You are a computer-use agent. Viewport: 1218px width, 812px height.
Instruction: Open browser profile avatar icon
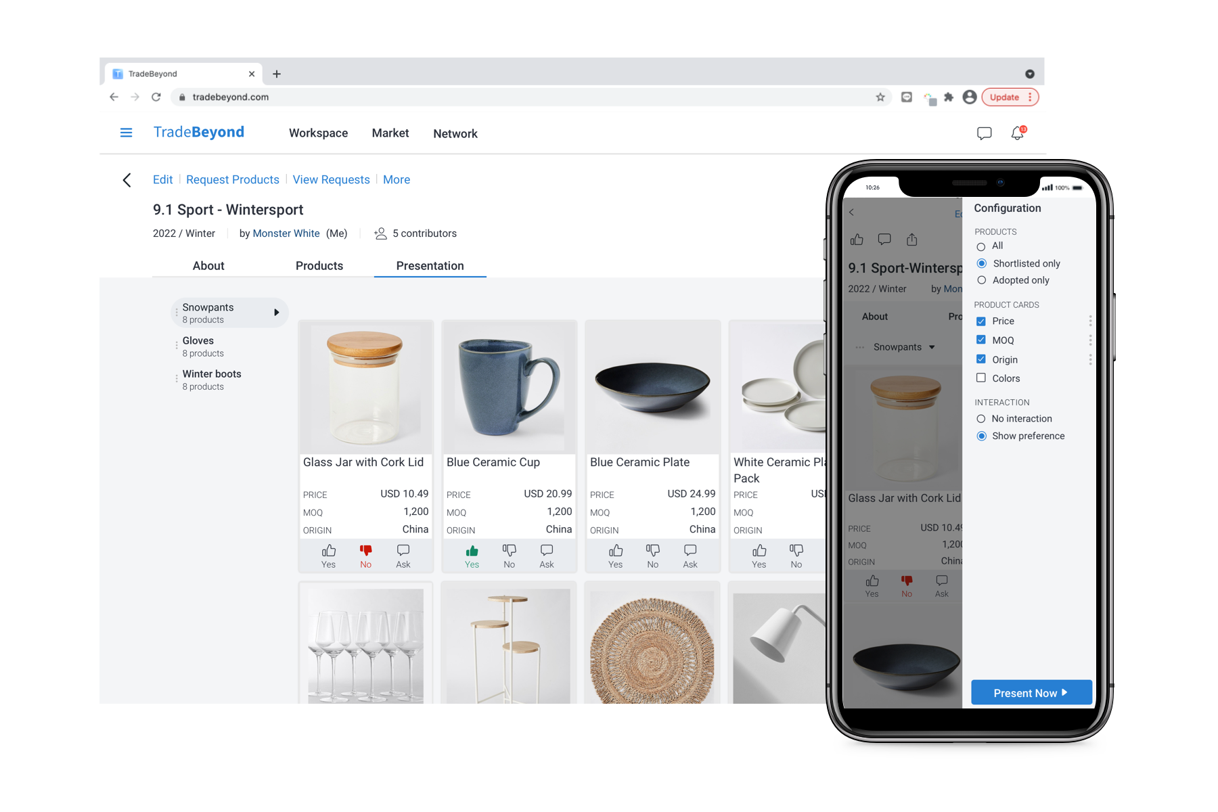970,97
